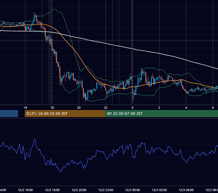218x193 pixels.
Task: Click hour label 2 on upper axis
Action: [x=159, y=108]
